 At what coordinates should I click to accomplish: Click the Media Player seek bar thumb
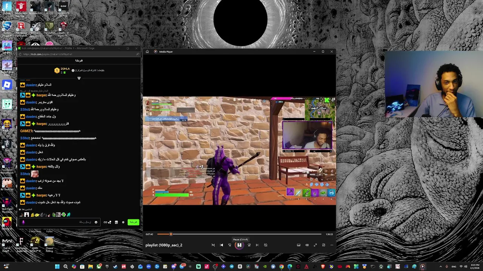(171, 234)
